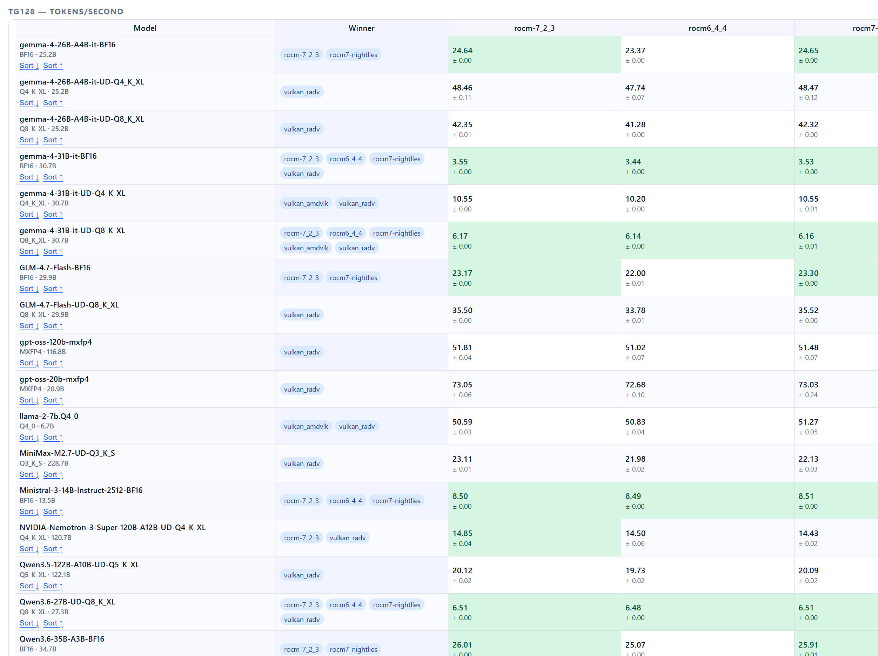Sort descending by MiniMax-M2.7-UD-Q3_K_S row
The width and height of the screenshot is (878, 656).
point(29,475)
